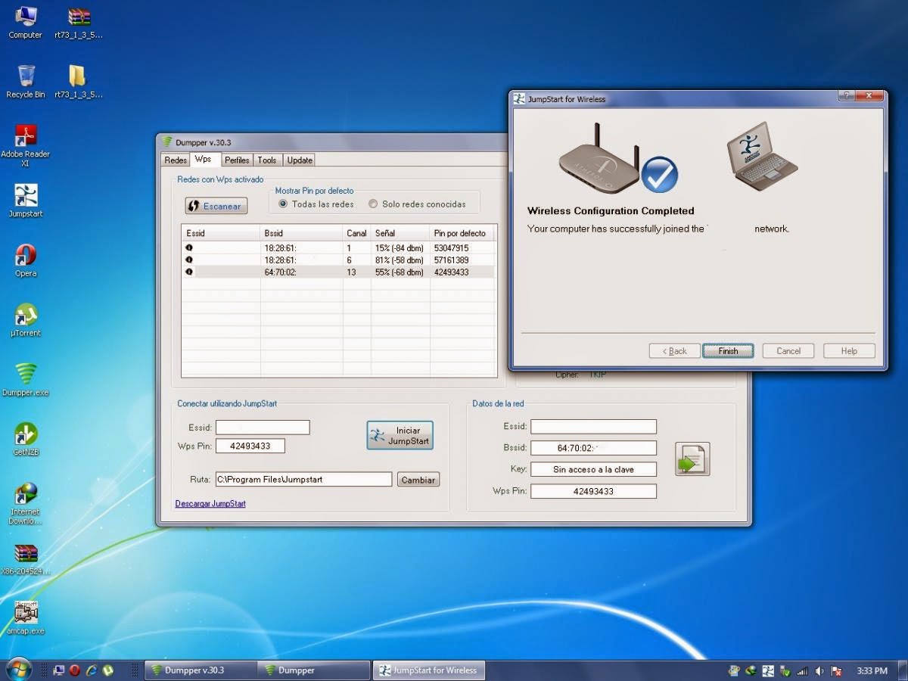The height and width of the screenshot is (681, 908).
Task: Open the Dumpper taskbar button
Action: tap(313, 670)
